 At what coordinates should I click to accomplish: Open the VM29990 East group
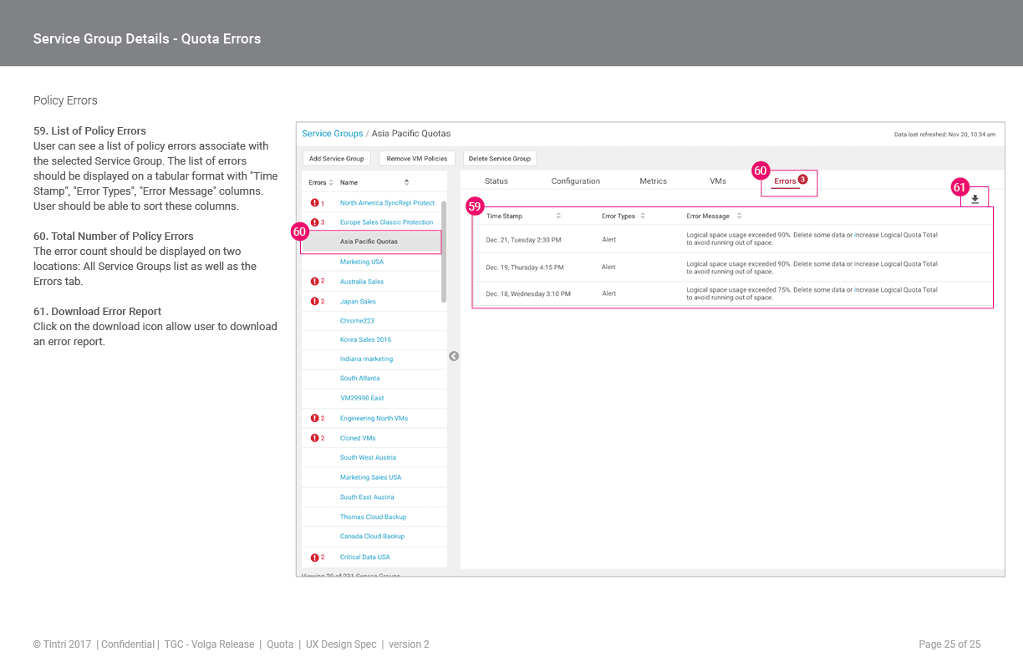point(362,398)
